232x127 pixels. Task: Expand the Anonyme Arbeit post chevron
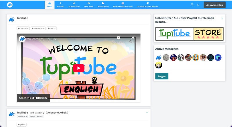point(147,113)
